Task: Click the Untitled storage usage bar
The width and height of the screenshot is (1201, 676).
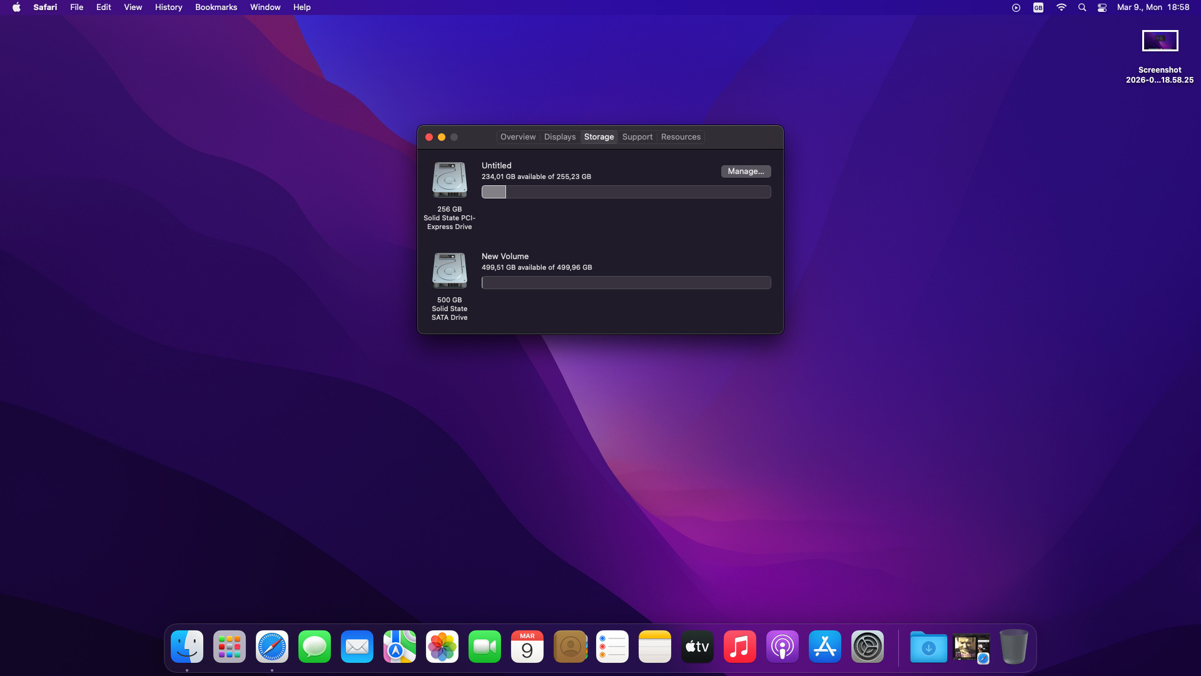Action: tap(626, 192)
